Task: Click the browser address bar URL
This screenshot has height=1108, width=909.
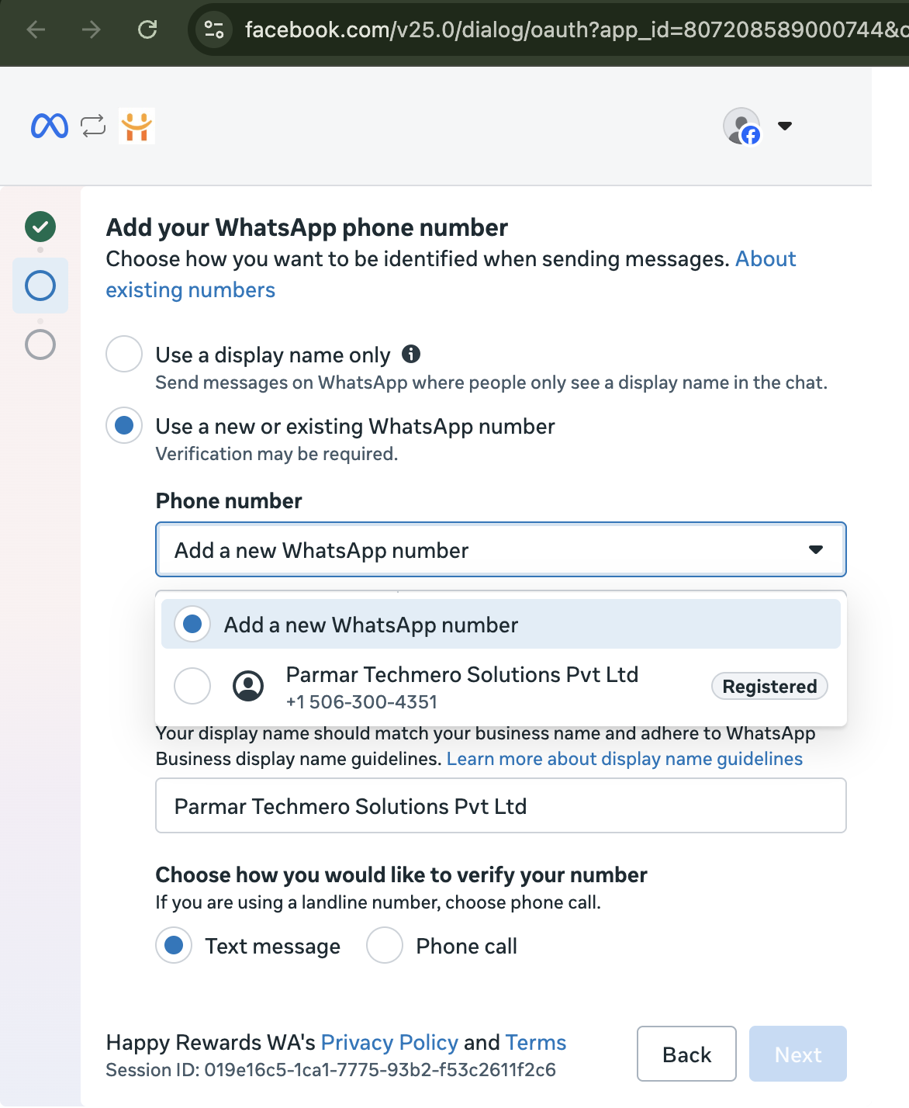Action: pyautogui.click(x=576, y=29)
